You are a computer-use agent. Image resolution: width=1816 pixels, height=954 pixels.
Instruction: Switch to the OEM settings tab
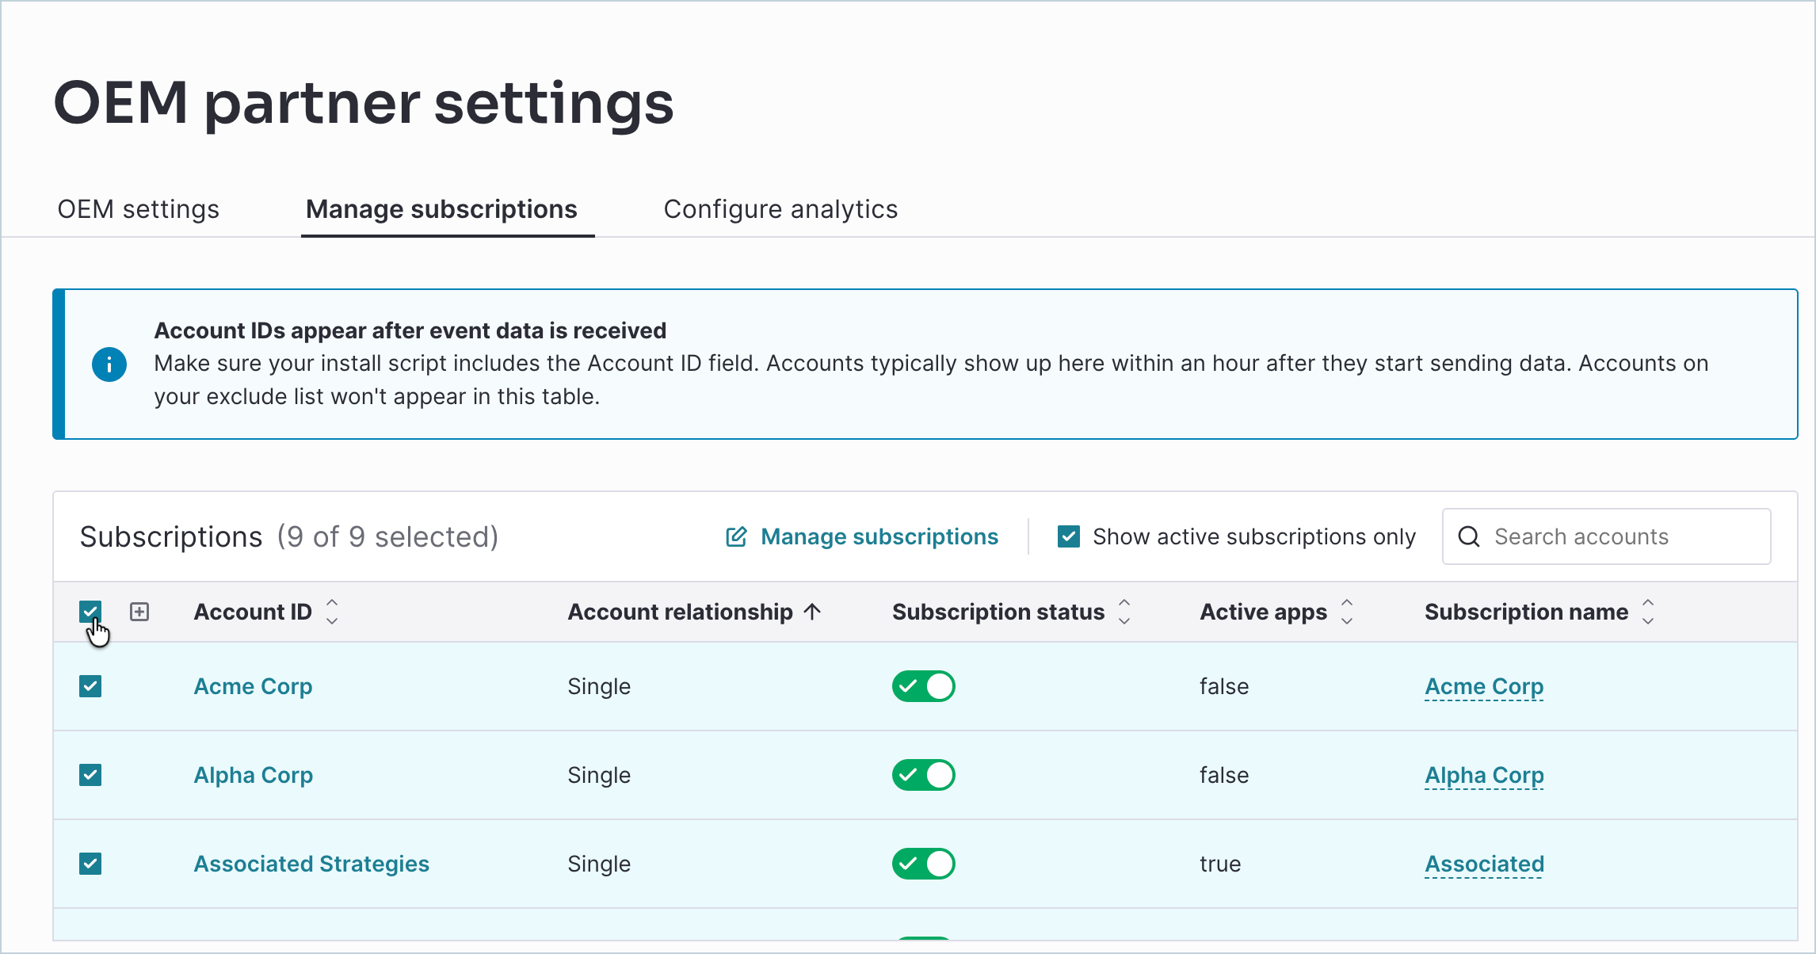pyautogui.click(x=139, y=209)
